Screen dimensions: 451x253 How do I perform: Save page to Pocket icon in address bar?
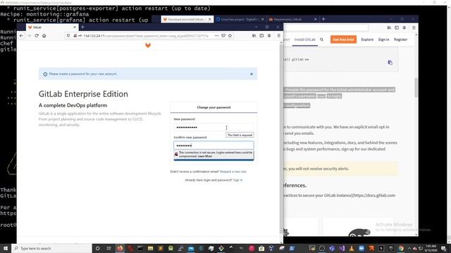[223, 36]
